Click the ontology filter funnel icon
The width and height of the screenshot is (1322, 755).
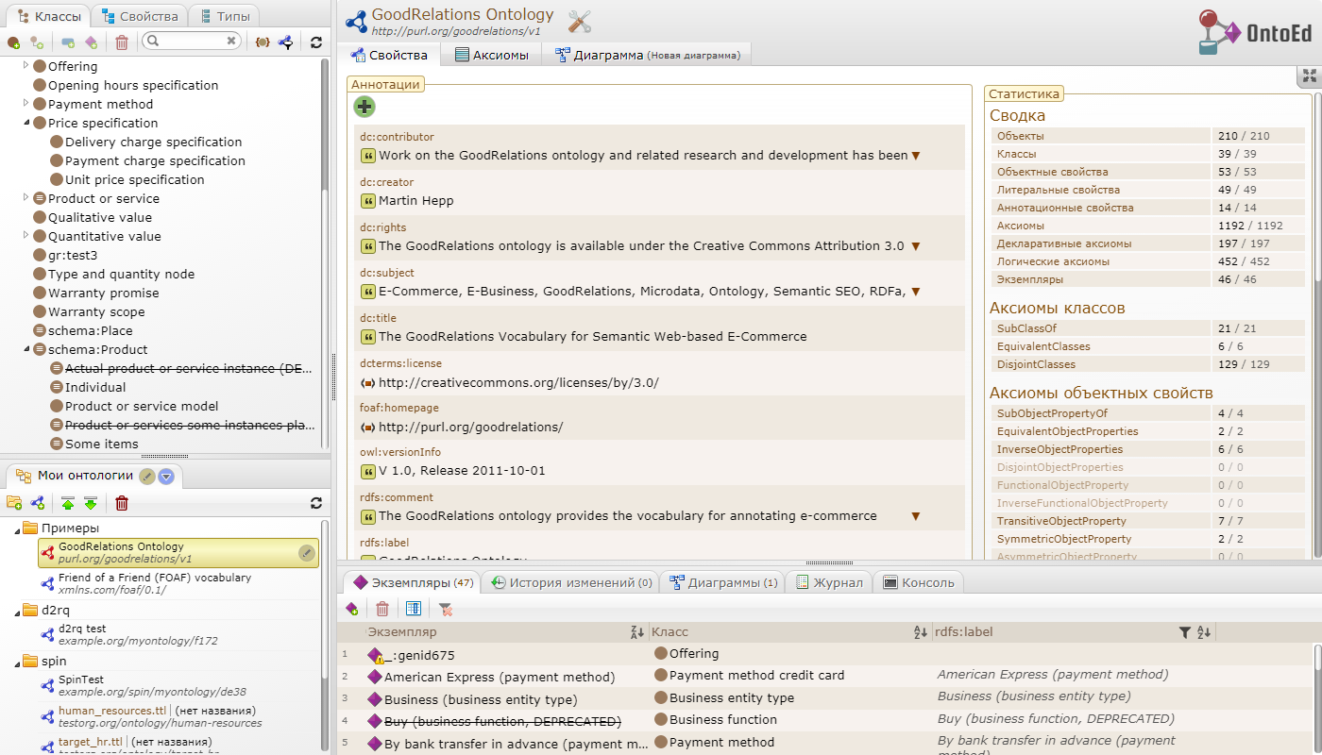pyautogui.click(x=285, y=42)
